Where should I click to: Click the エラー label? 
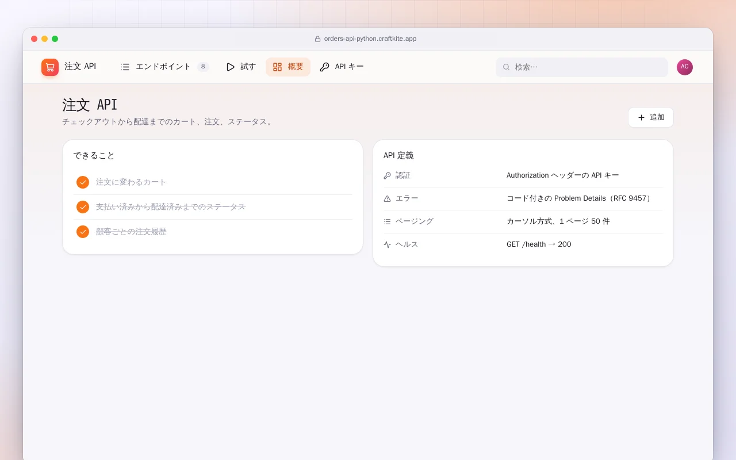pos(407,198)
